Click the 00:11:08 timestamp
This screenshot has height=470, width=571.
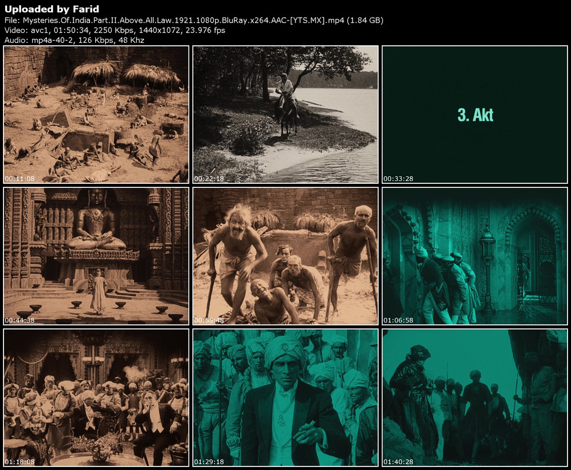point(19,179)
